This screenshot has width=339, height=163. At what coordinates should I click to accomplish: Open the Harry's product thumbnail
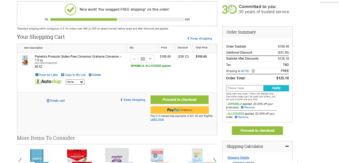click(x=37, y=156)
